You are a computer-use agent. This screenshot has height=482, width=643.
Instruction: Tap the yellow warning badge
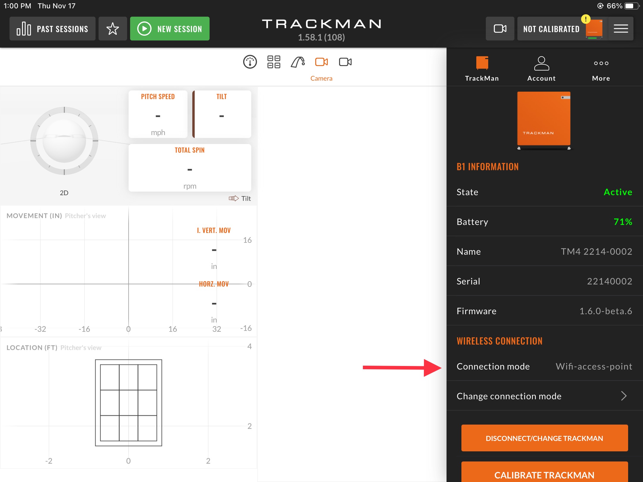pyautogui.click(x=586, y=19)
